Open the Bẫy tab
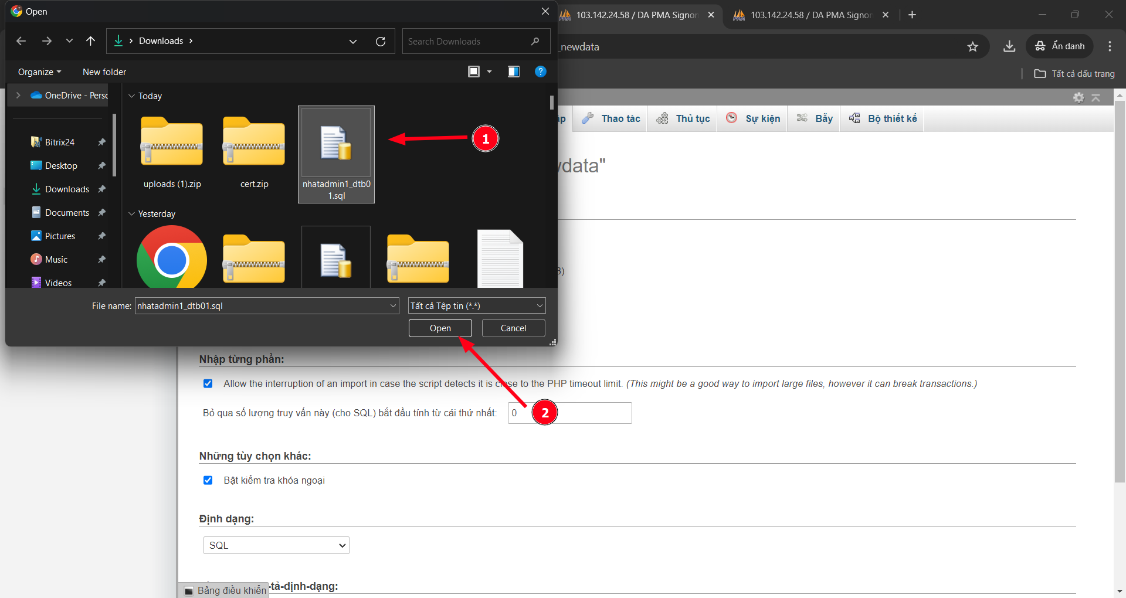This screenshot has width=1126, height=598. [x=814, y=118]
